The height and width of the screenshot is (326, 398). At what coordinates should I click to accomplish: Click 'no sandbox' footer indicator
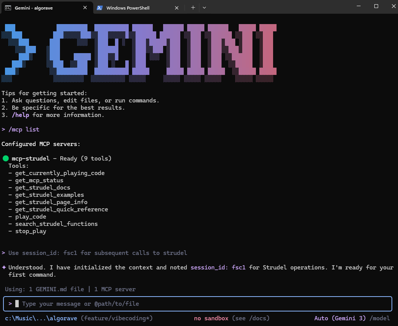pyautogui.click(x=211, y=318)
